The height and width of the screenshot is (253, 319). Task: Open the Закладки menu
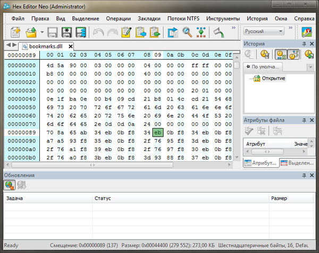148,18
